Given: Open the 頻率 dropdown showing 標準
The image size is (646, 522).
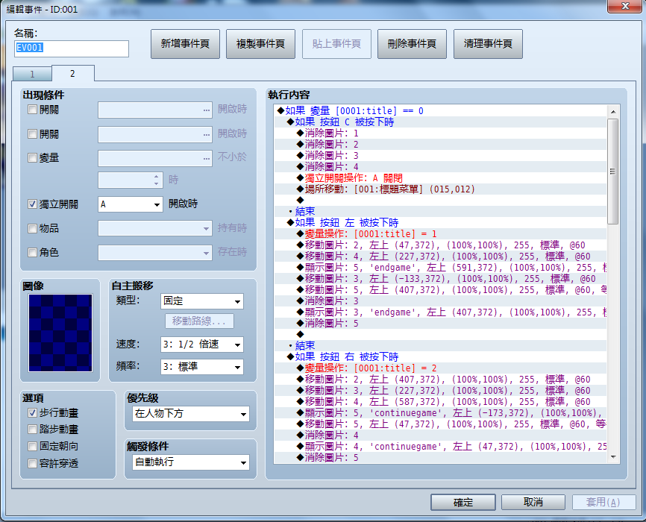Looking at the screenshot, I should [202, 367].
